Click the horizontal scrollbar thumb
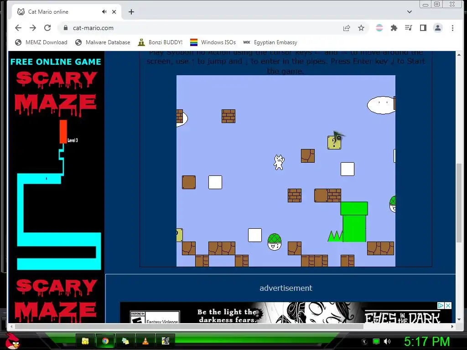 tap(189, 326)
